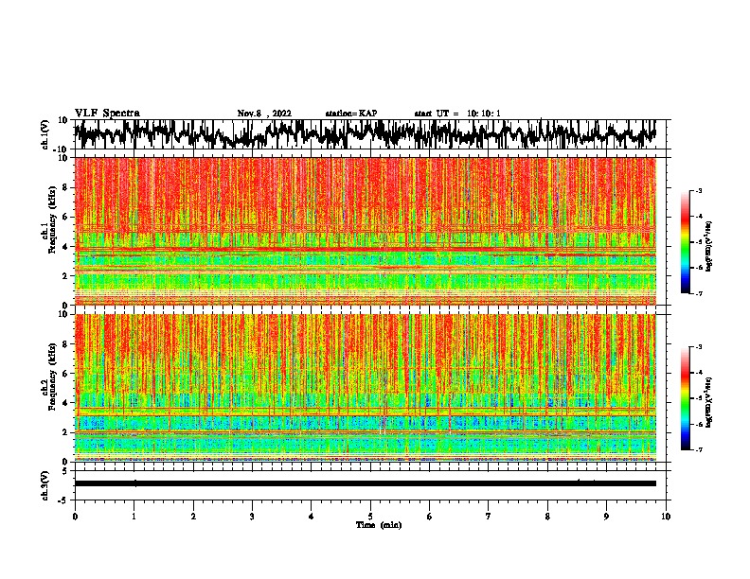Click the ch.1 frequency tick label "6"
The width and height of the screenshot is (750, 579).
[x=65, y=217]
